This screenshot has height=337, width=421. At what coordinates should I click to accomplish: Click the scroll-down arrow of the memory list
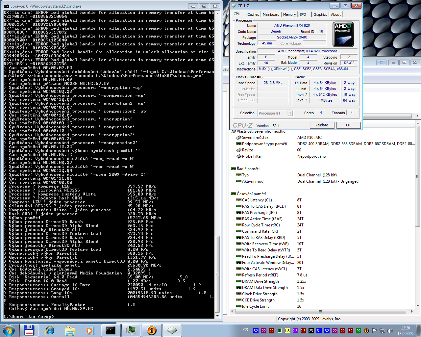coord(418,306)
